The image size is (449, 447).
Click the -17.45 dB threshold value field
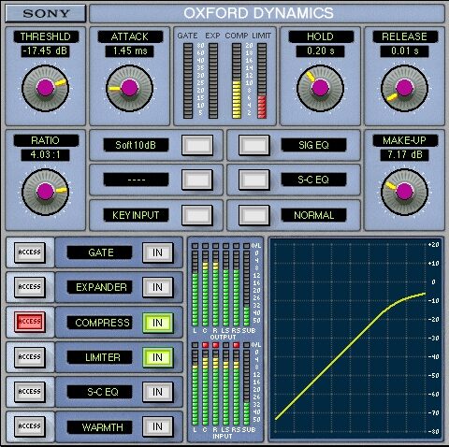(45, 51)
